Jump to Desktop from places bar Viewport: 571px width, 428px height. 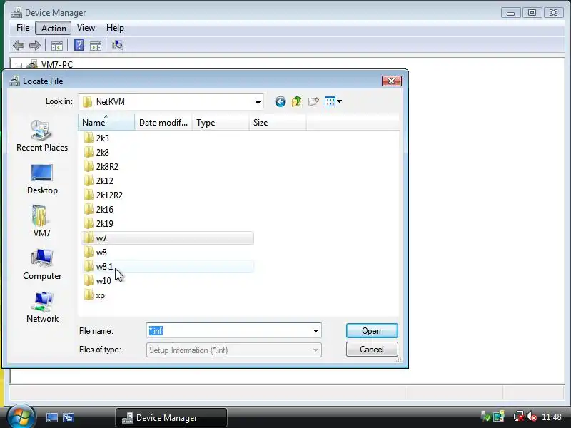click(x=42, y=180)
